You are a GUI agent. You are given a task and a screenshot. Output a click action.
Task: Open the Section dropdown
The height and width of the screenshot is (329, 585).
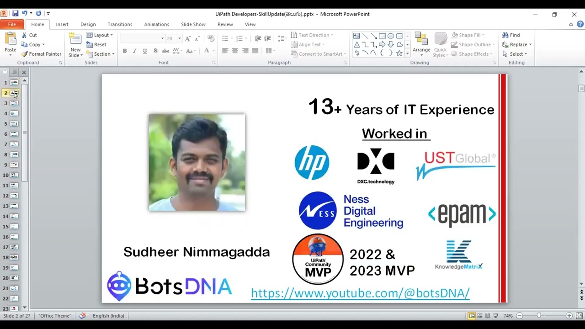click(100, 54)
